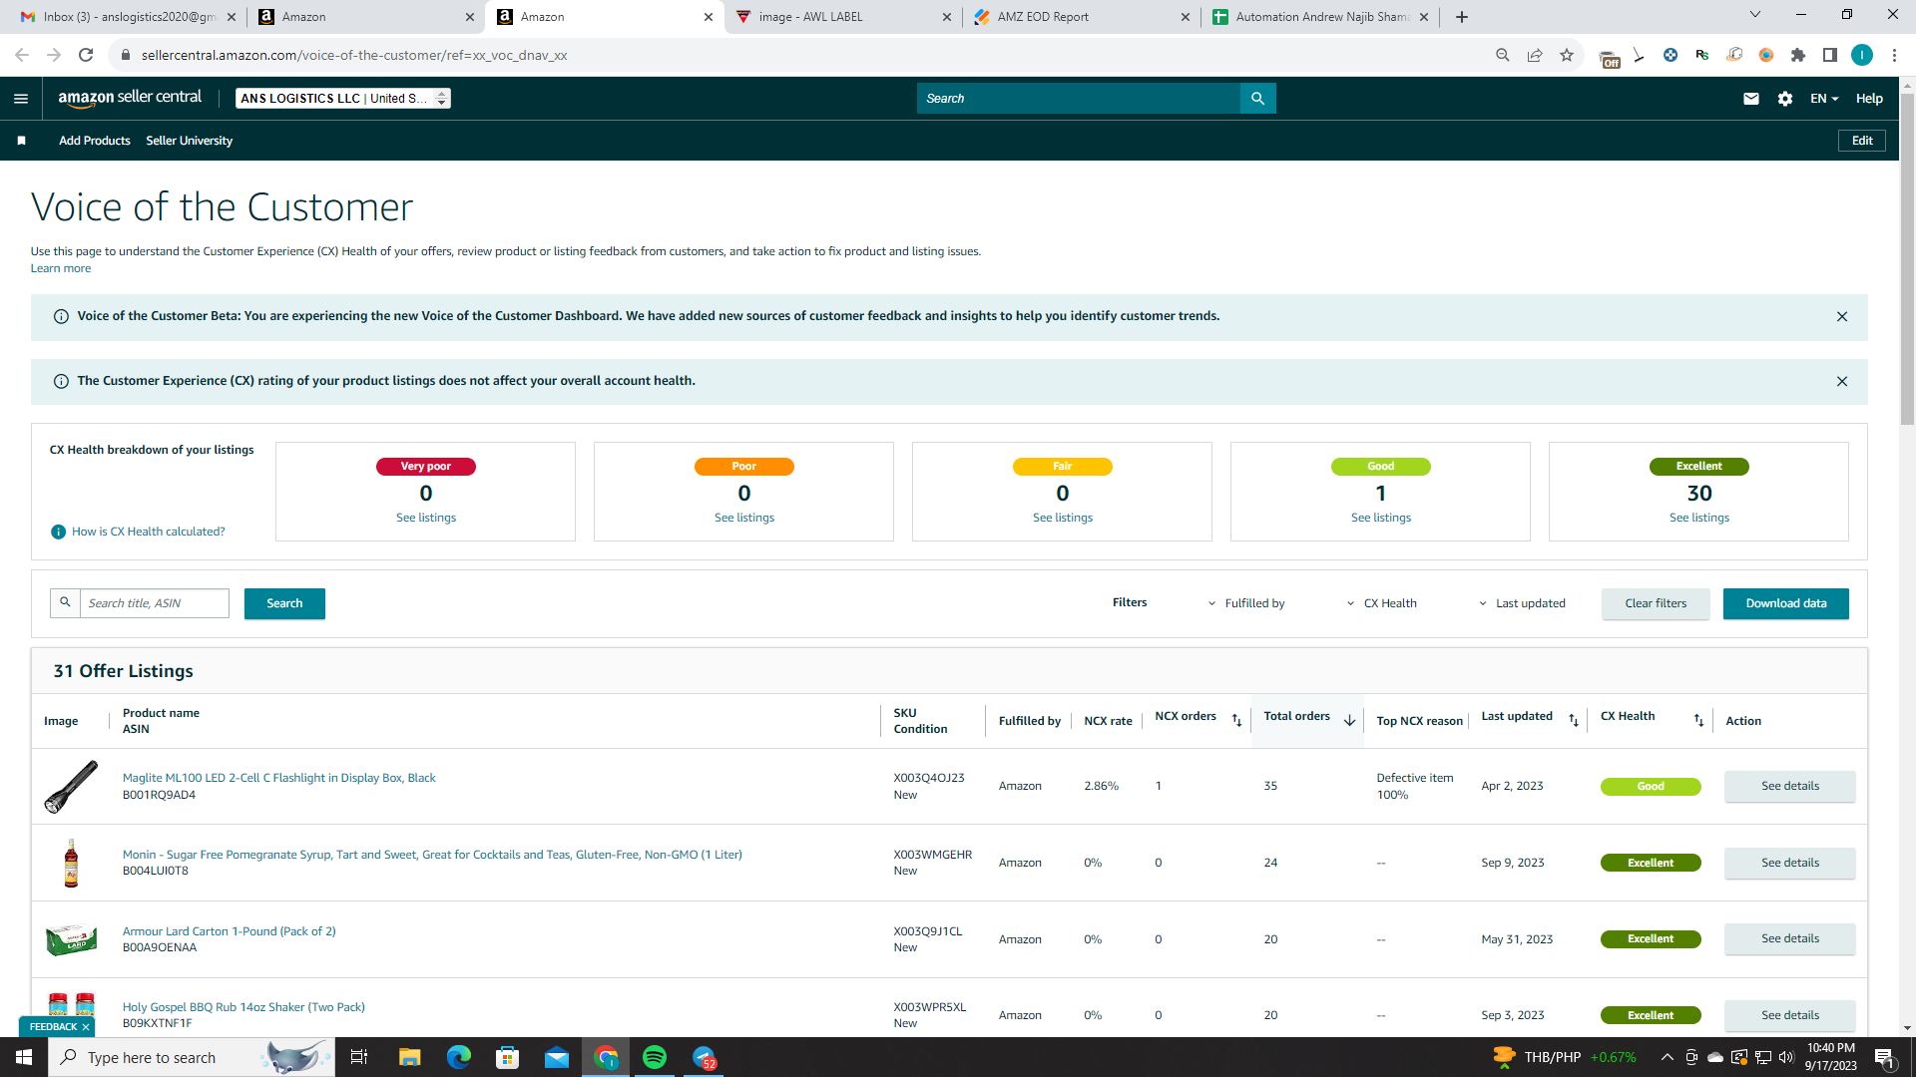Sort by Last updated column arrows
This screenshot has width=1916, height=1077.
point(1574,720)
